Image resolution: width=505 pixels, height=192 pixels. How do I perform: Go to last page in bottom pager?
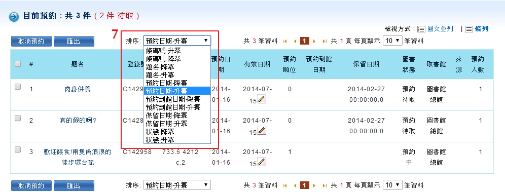pyautogui.click(x=324, y=185)
